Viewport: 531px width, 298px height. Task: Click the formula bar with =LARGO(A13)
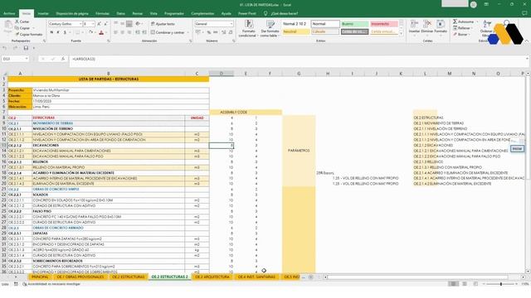pos(298,59)
